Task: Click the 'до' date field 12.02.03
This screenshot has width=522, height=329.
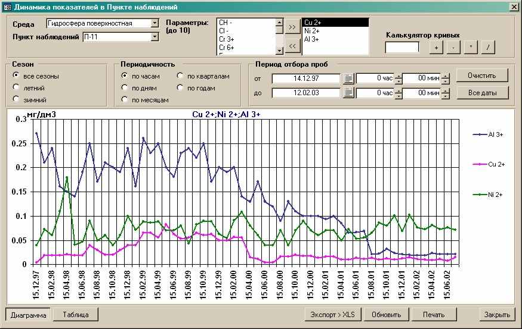Action: pyautogui.click(x=306, y=93)
